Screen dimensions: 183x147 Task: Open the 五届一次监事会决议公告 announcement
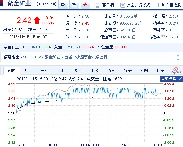point(86,57)
